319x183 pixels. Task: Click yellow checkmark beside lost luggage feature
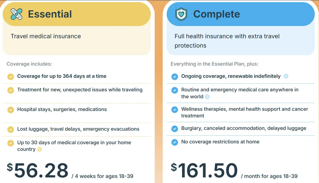10,129
